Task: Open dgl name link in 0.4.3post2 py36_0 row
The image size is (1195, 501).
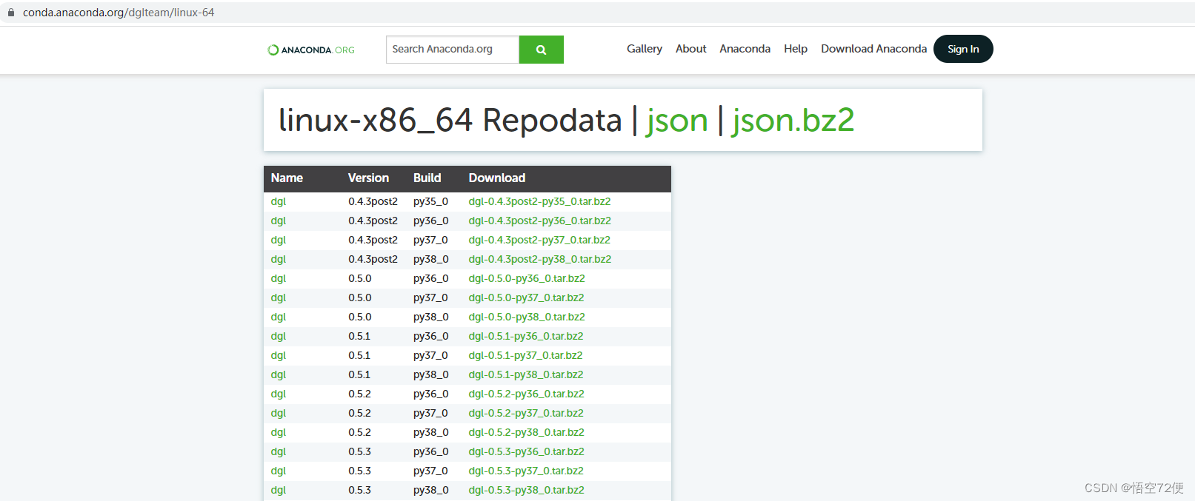Action: pos(279,221)
